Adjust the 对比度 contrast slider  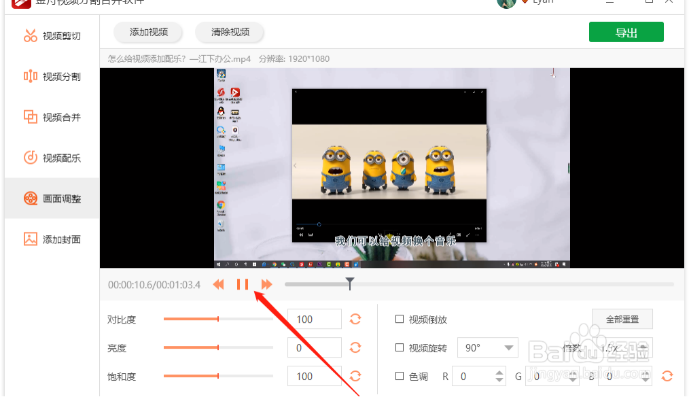[x=218, y=319]
